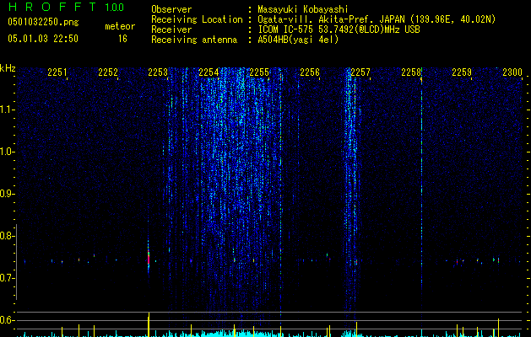
Task: Click the 2252 time marker
Action: click(x=108, y=72)
